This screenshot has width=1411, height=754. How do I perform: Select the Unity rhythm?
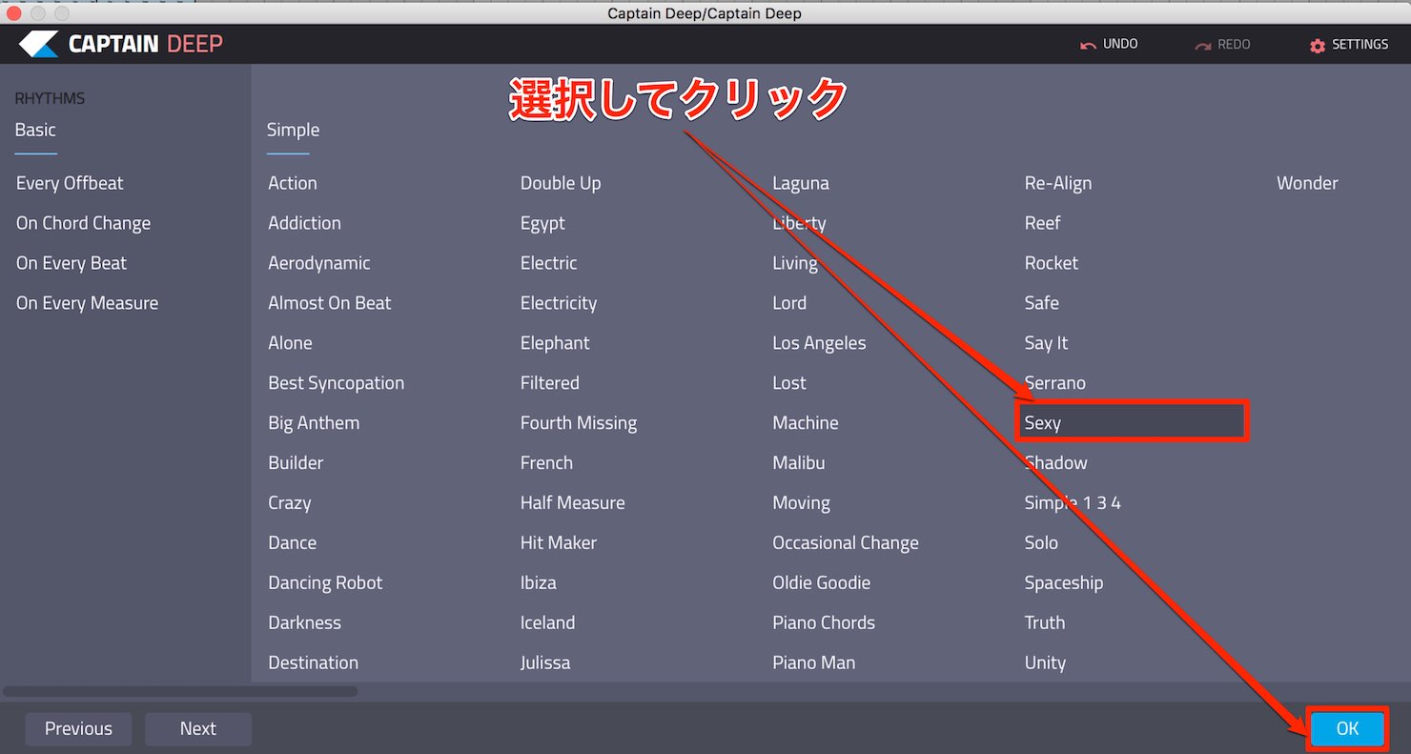(x=1045, y=662)
